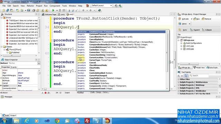Switch to the Events tab in Object Inspector
The height and width of the screenshot is (124, 221).
(x=14, y=67)
